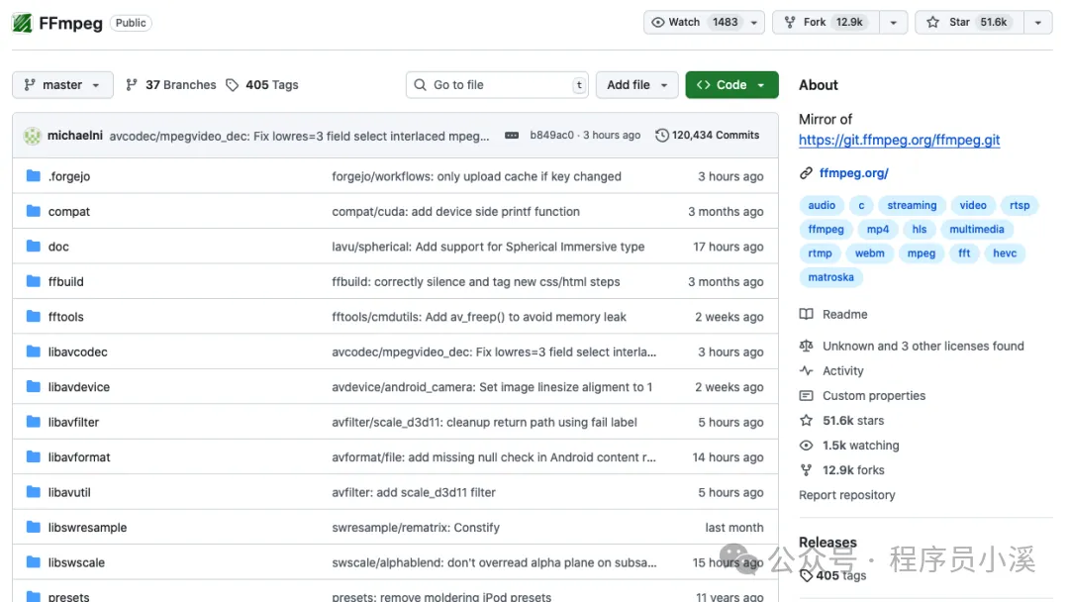
Task: Open the libswscale folder icon
Action: [34, 562]
